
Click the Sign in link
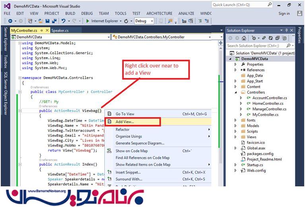[284, 13]
